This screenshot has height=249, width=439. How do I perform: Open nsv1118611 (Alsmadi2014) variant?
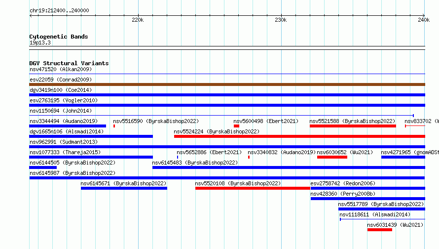point(375,214)
